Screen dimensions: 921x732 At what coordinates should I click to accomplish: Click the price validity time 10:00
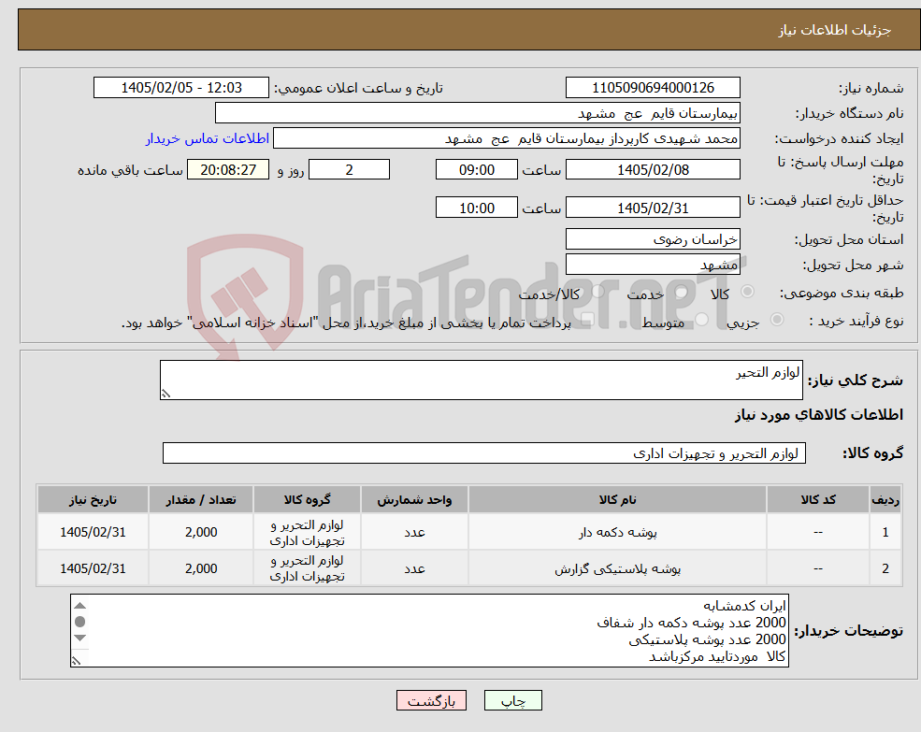tap(476, 208)
